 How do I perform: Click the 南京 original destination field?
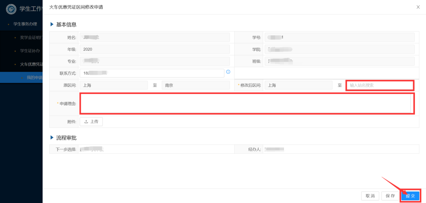(195, 85)
